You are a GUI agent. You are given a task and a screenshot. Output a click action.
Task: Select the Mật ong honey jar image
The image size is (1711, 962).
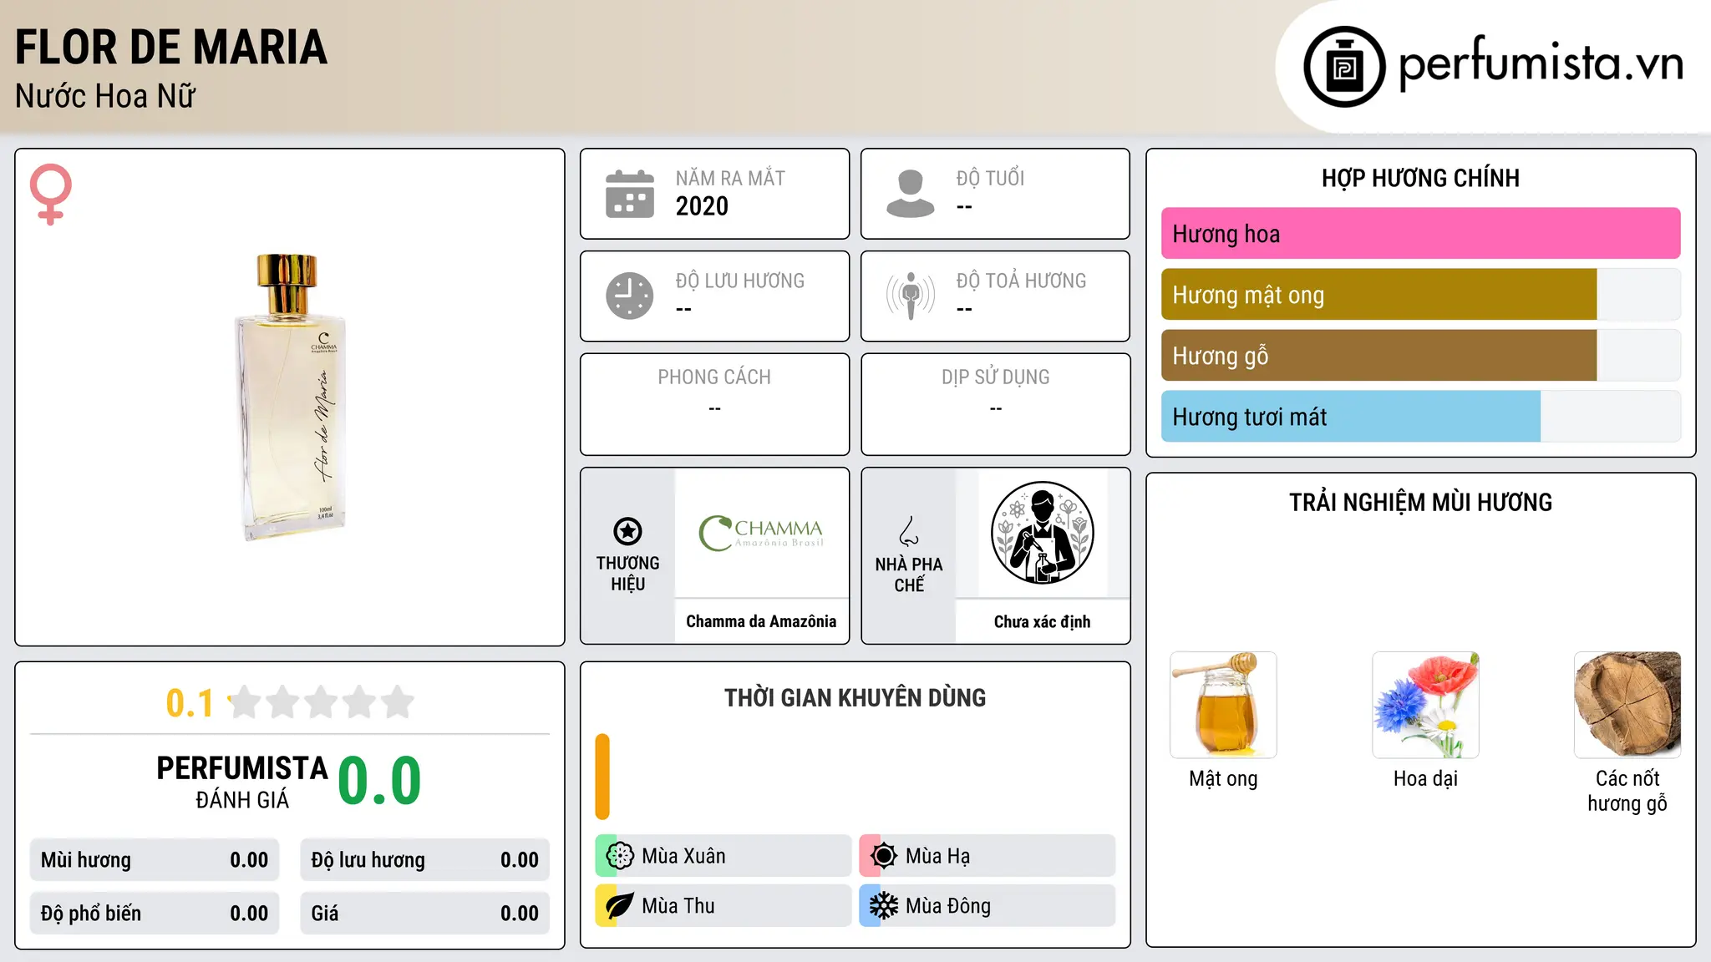1223,705
